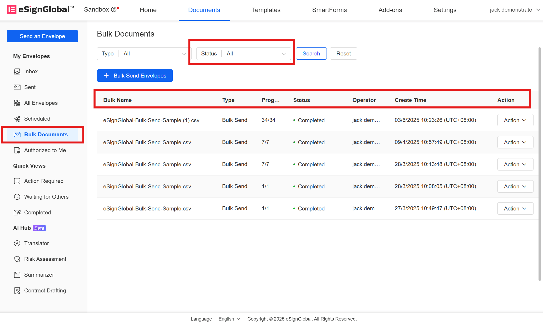Click the Sandbox help question mark icon
Screen dimensions: 543x325
click(113, 10)
